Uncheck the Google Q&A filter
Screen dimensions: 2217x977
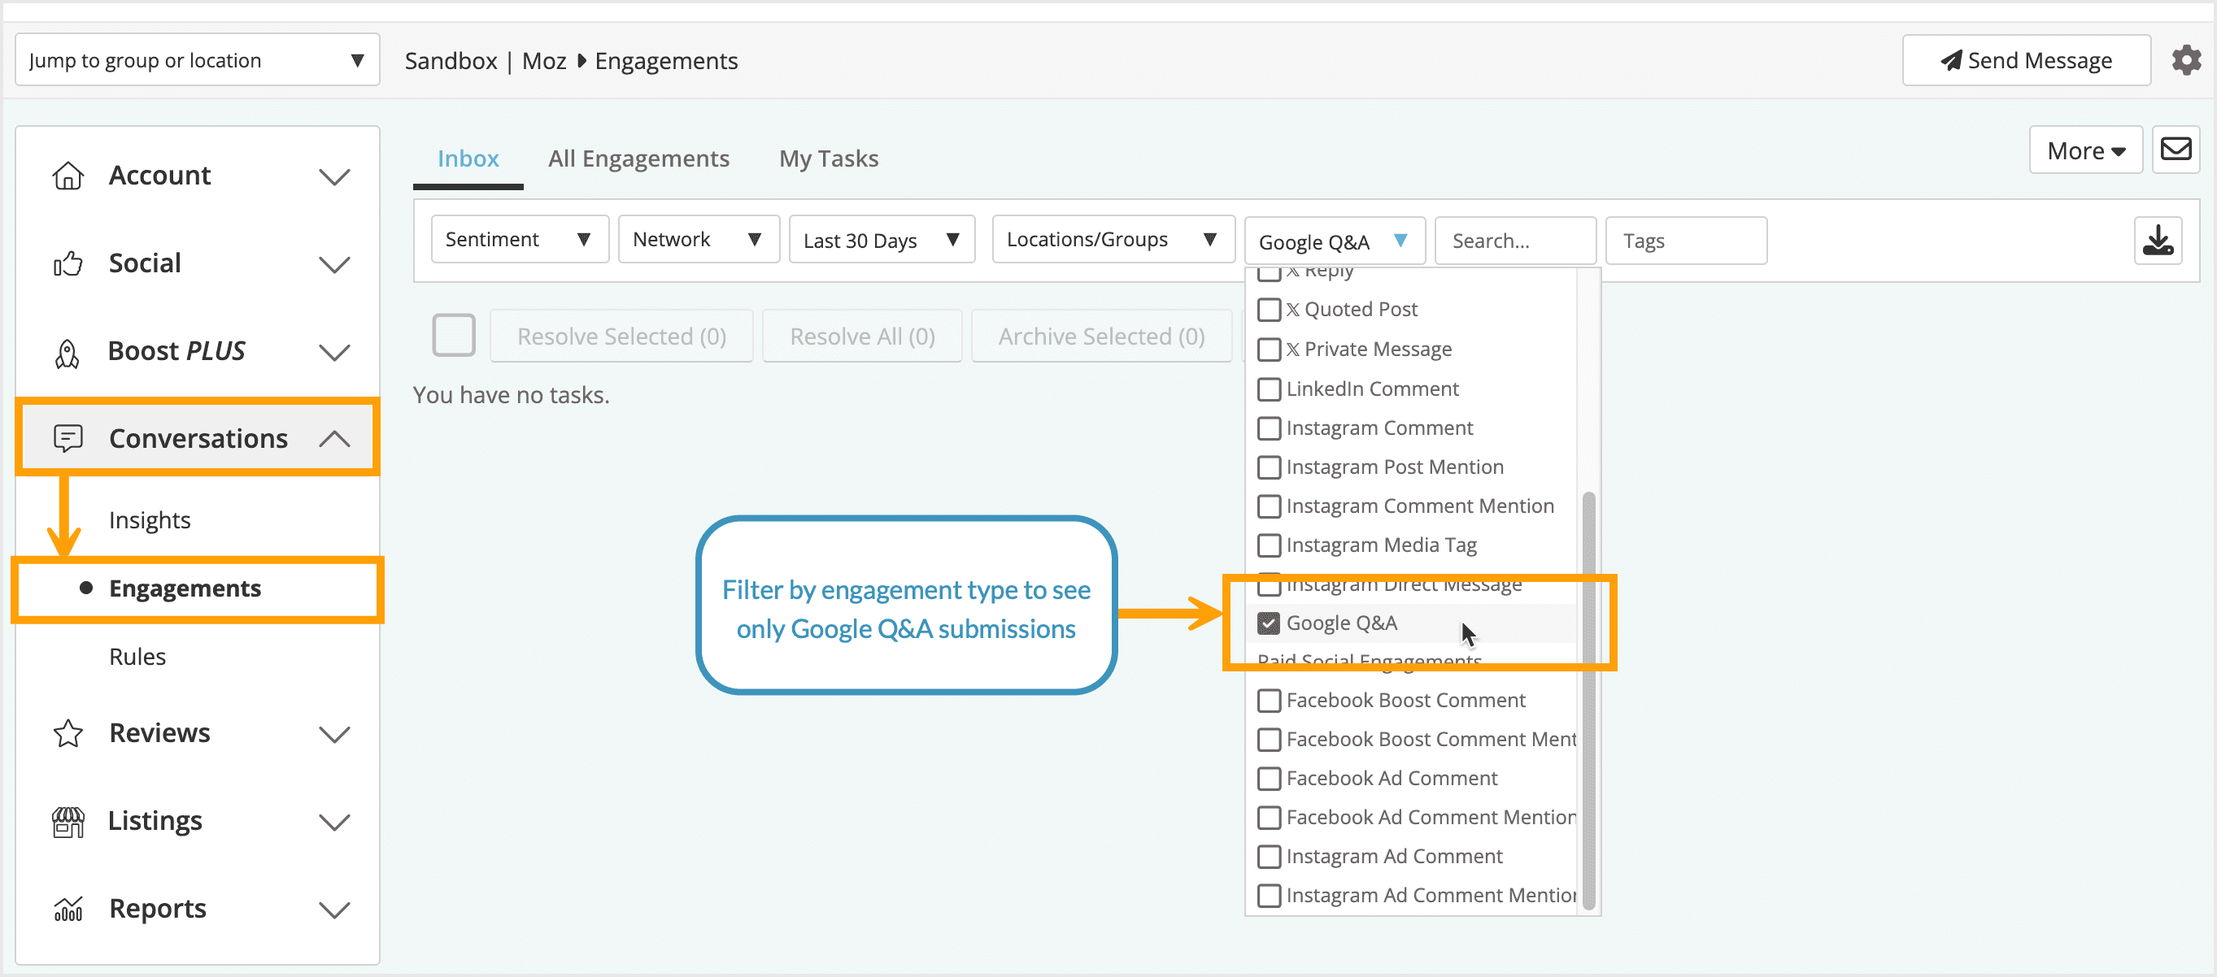point(1268,623)
